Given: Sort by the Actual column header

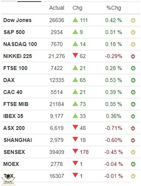Looking at the screenshot, I should (x=57, y=8).
